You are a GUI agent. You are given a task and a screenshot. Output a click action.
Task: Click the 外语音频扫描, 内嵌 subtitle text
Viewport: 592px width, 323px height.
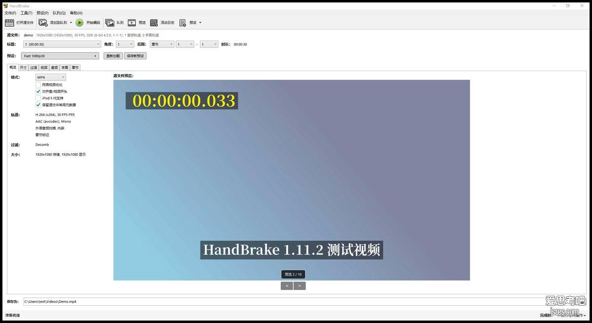tap(50, 128)
